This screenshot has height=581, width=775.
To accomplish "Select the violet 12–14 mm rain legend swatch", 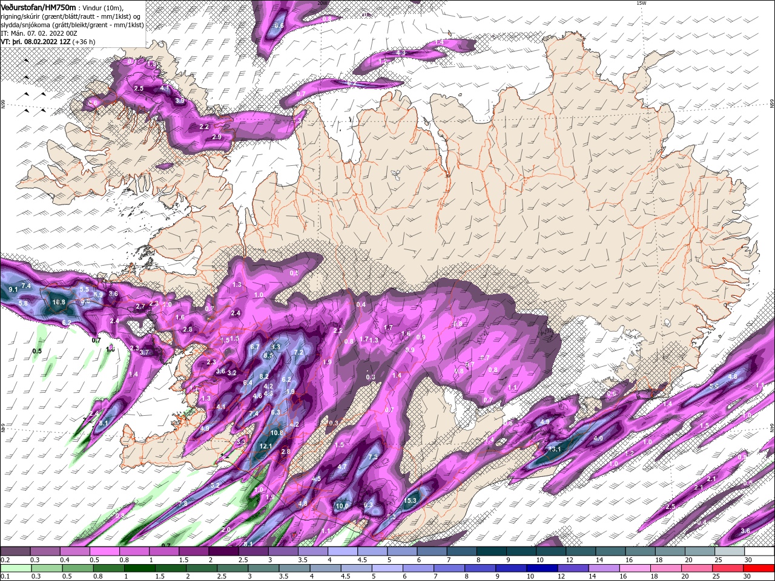I will tap(574, 568).
